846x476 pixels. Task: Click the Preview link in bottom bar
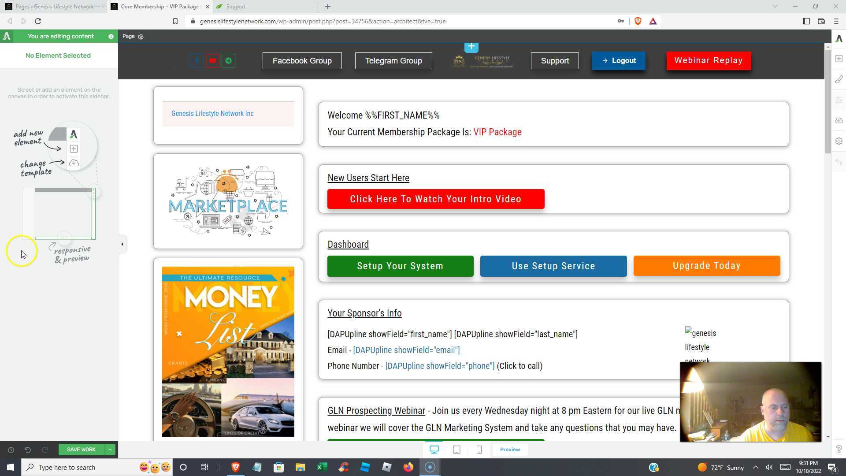coord(510,450)
